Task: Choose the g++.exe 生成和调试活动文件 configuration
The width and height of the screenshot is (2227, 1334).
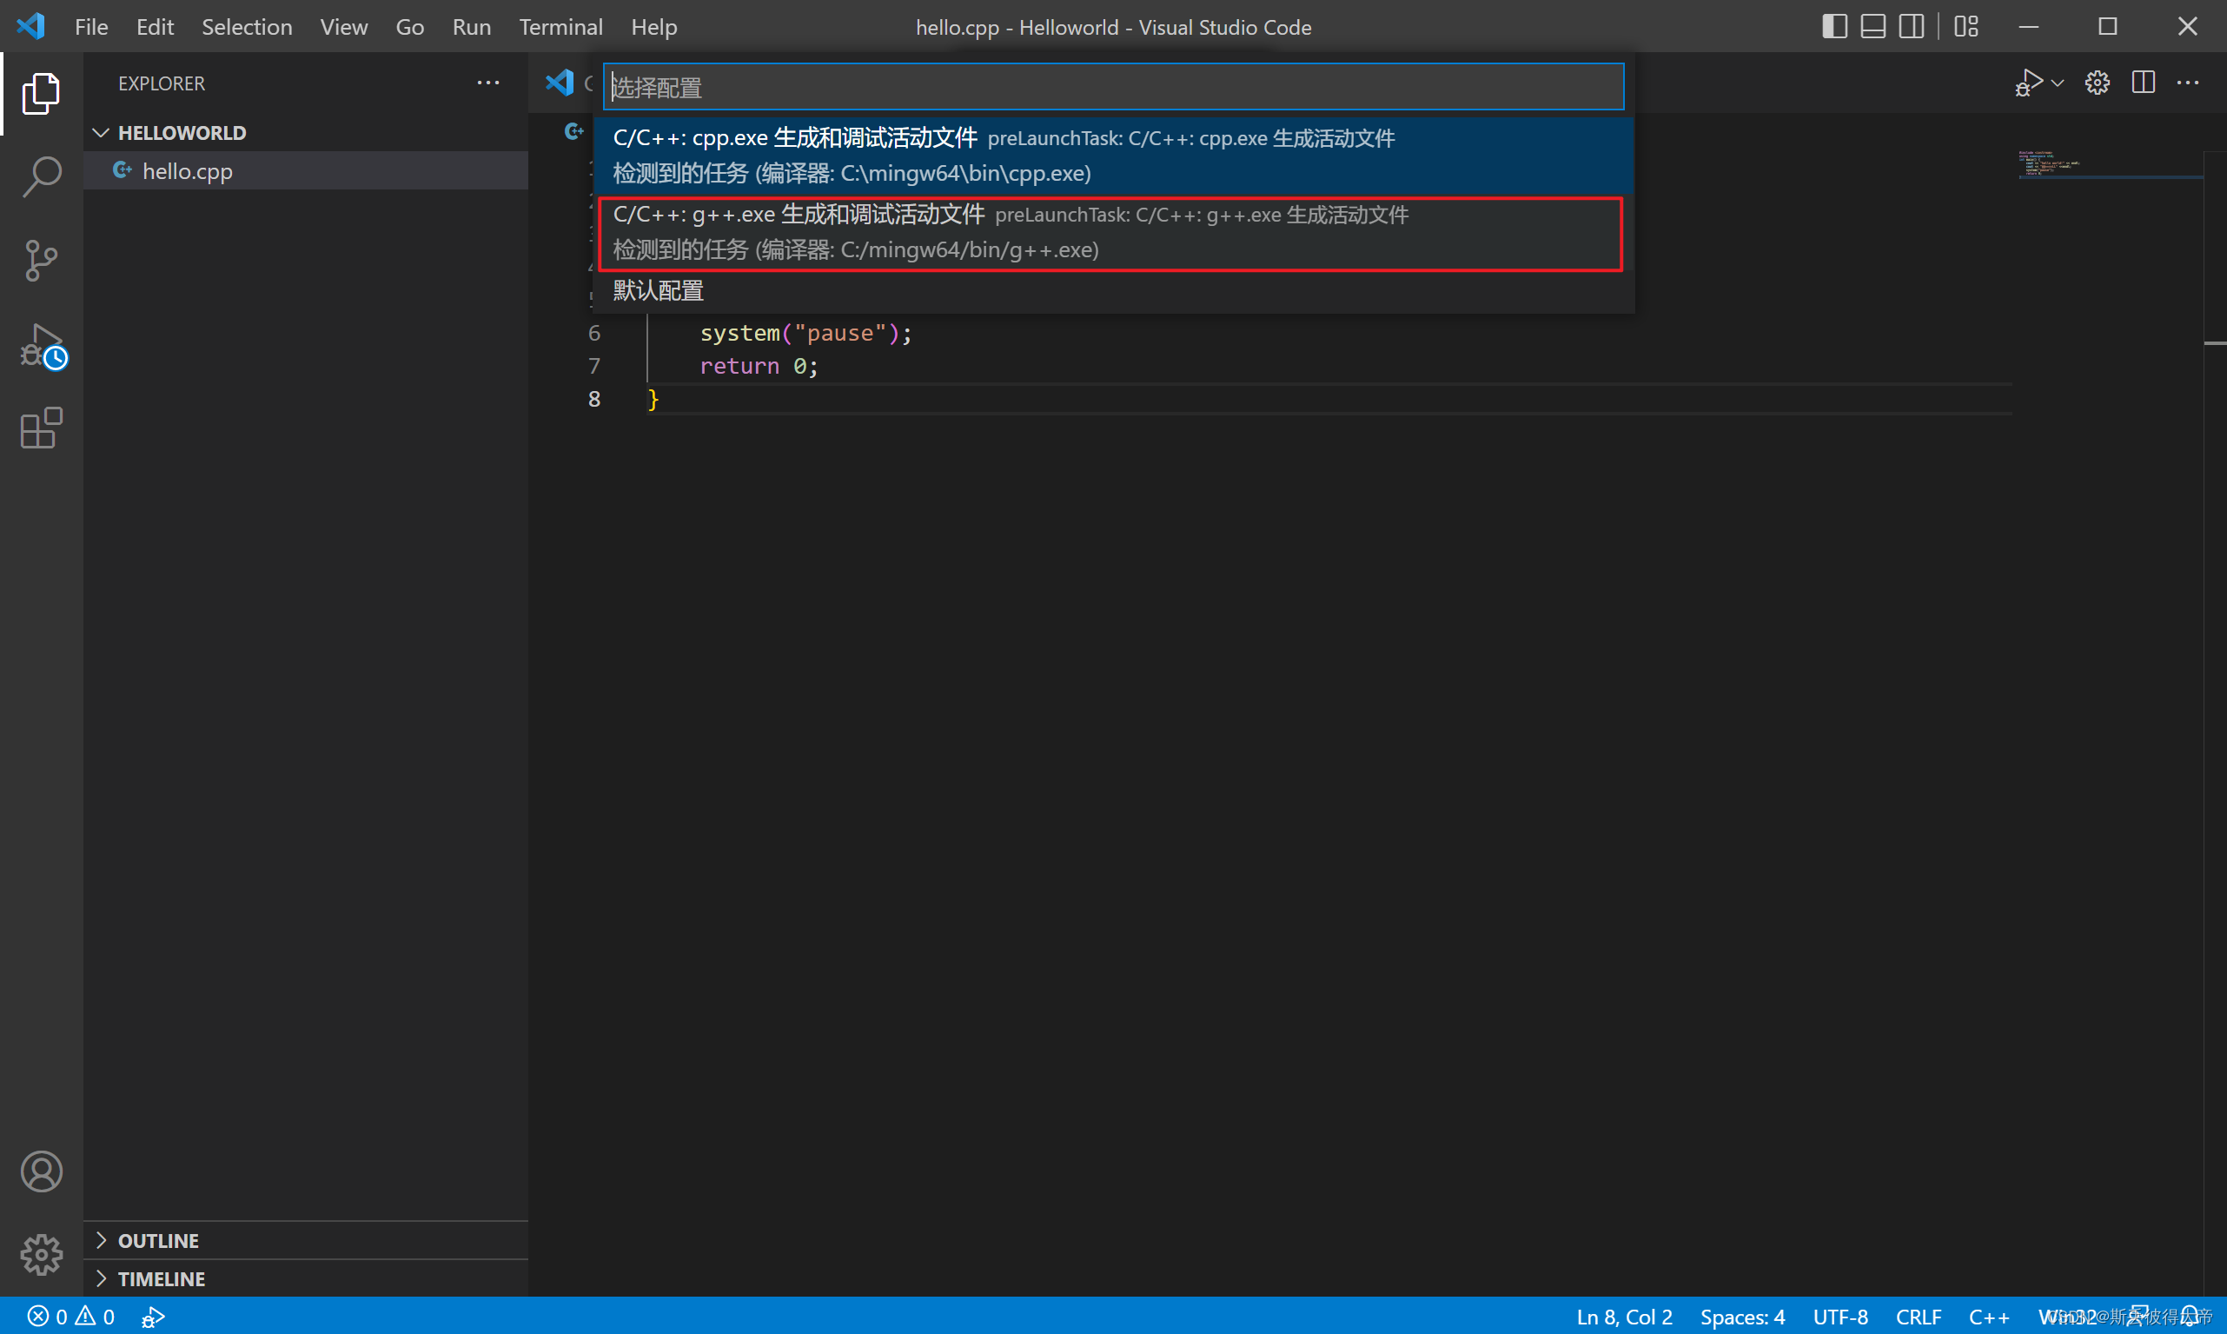Action: (x=1114, y=232)
